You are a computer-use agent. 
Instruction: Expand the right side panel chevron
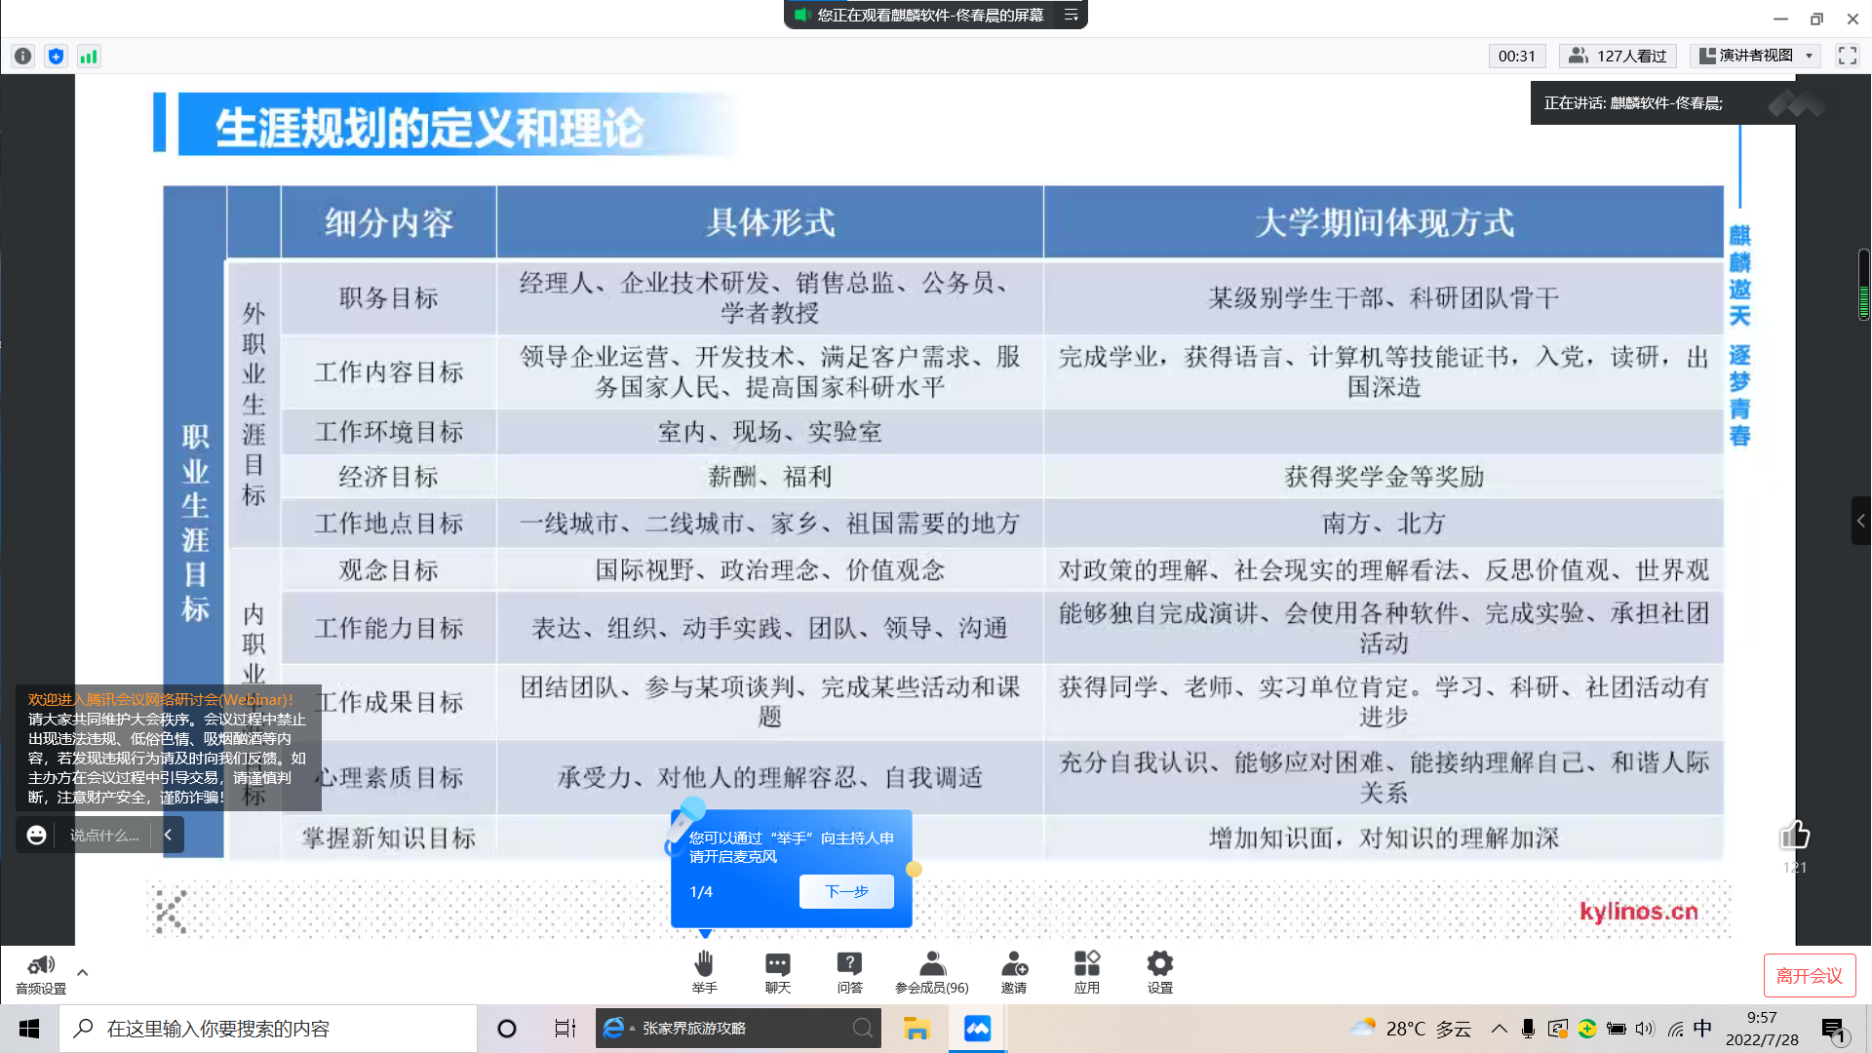point(1860,521)
